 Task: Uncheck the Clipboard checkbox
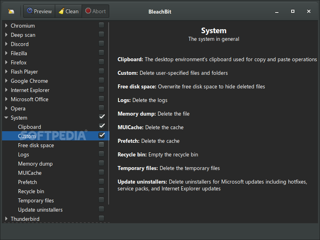[x=102, y=126]
